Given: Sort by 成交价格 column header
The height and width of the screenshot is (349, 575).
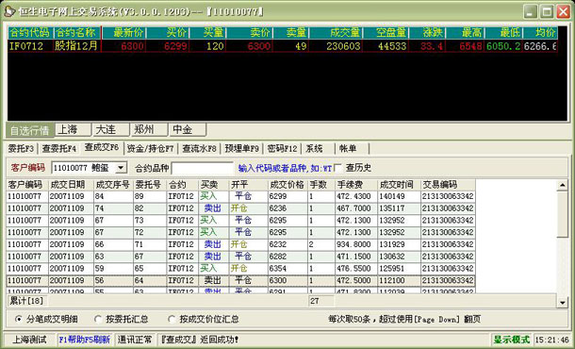Looking at the screenshot, I should (x=287, y=185).
